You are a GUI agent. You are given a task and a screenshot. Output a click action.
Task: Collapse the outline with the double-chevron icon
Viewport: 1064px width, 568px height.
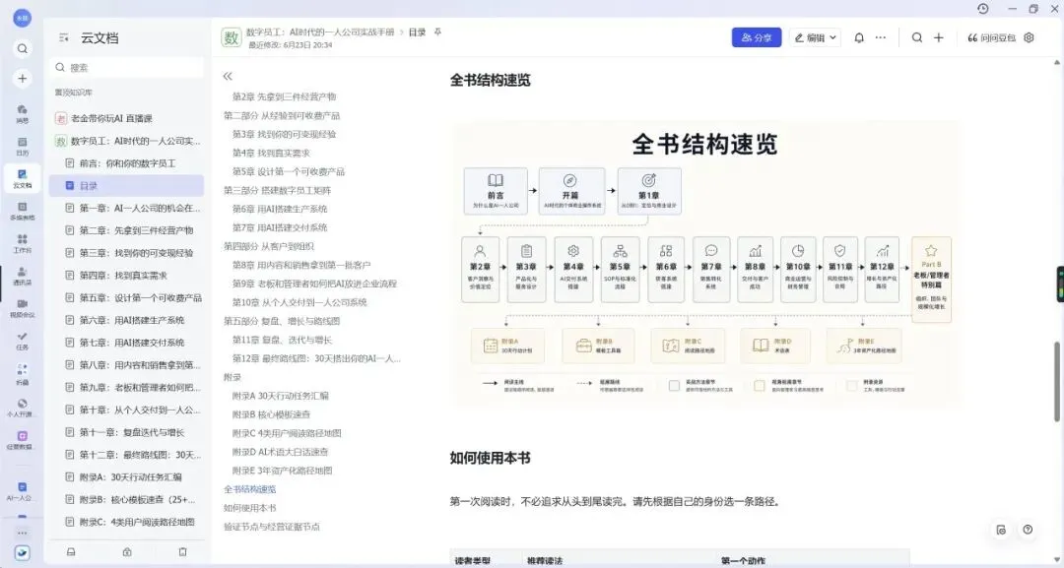click(228, 76)
